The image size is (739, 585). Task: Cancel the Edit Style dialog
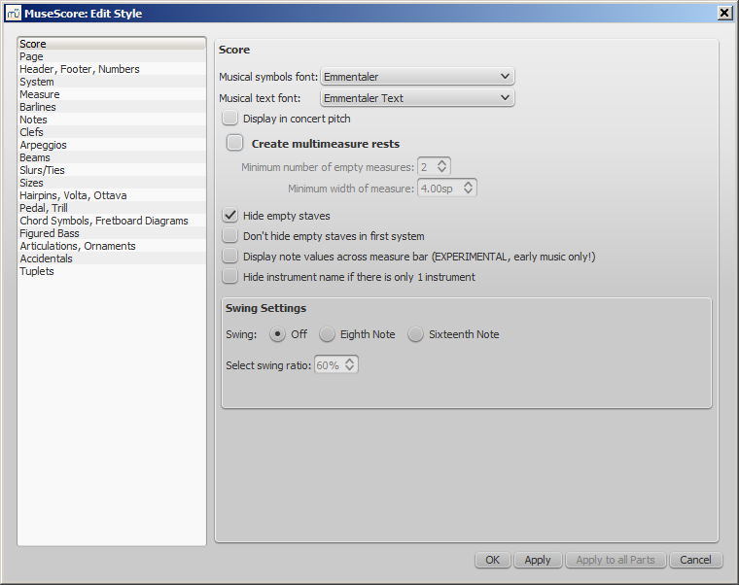695,560
